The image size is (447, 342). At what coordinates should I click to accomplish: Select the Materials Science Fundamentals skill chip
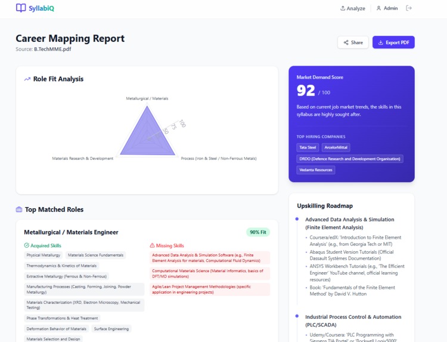coord(95,255)
